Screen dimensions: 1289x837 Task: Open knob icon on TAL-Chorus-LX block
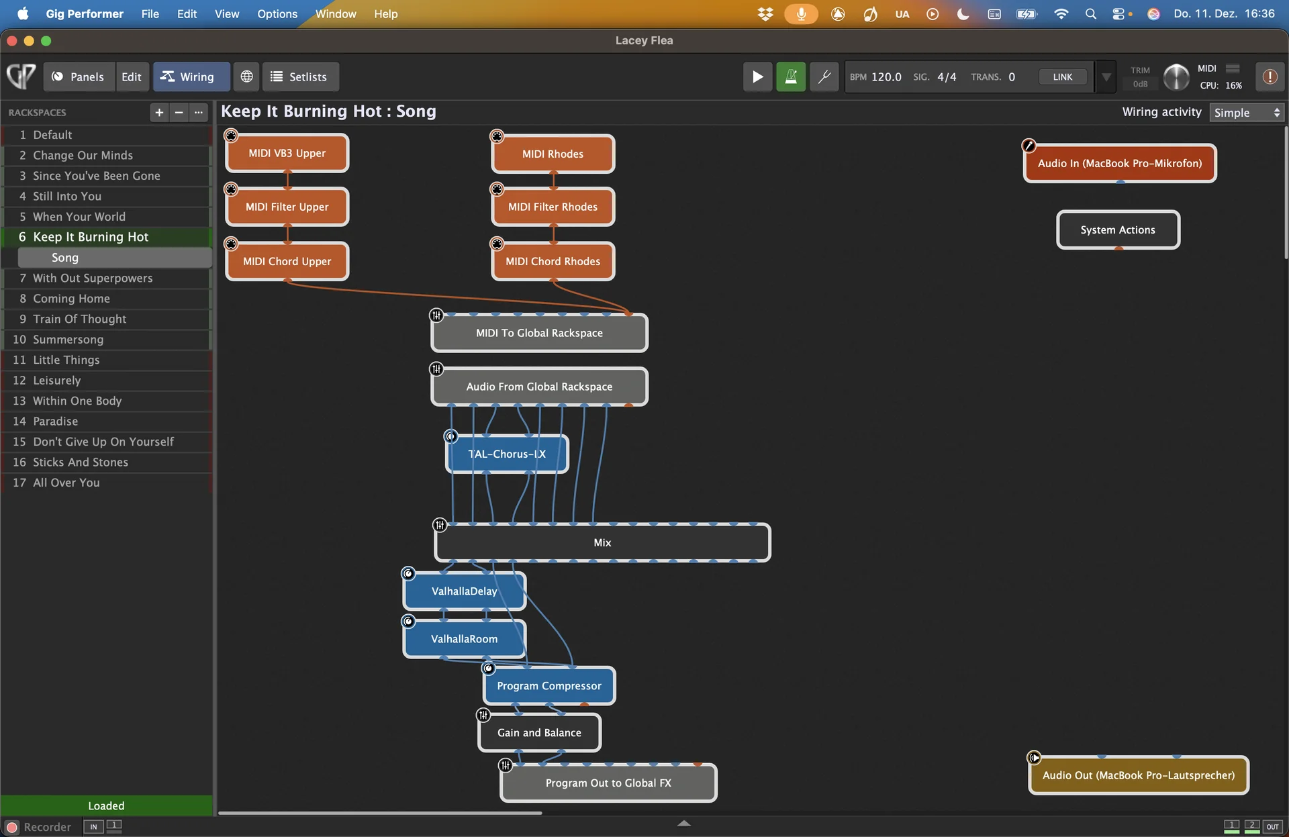(x=450, y=436)
